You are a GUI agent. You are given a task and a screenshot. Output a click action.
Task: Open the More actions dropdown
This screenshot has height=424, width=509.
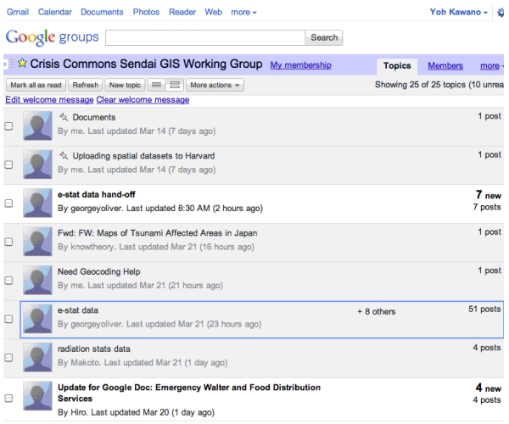click(x=215, y=85)
